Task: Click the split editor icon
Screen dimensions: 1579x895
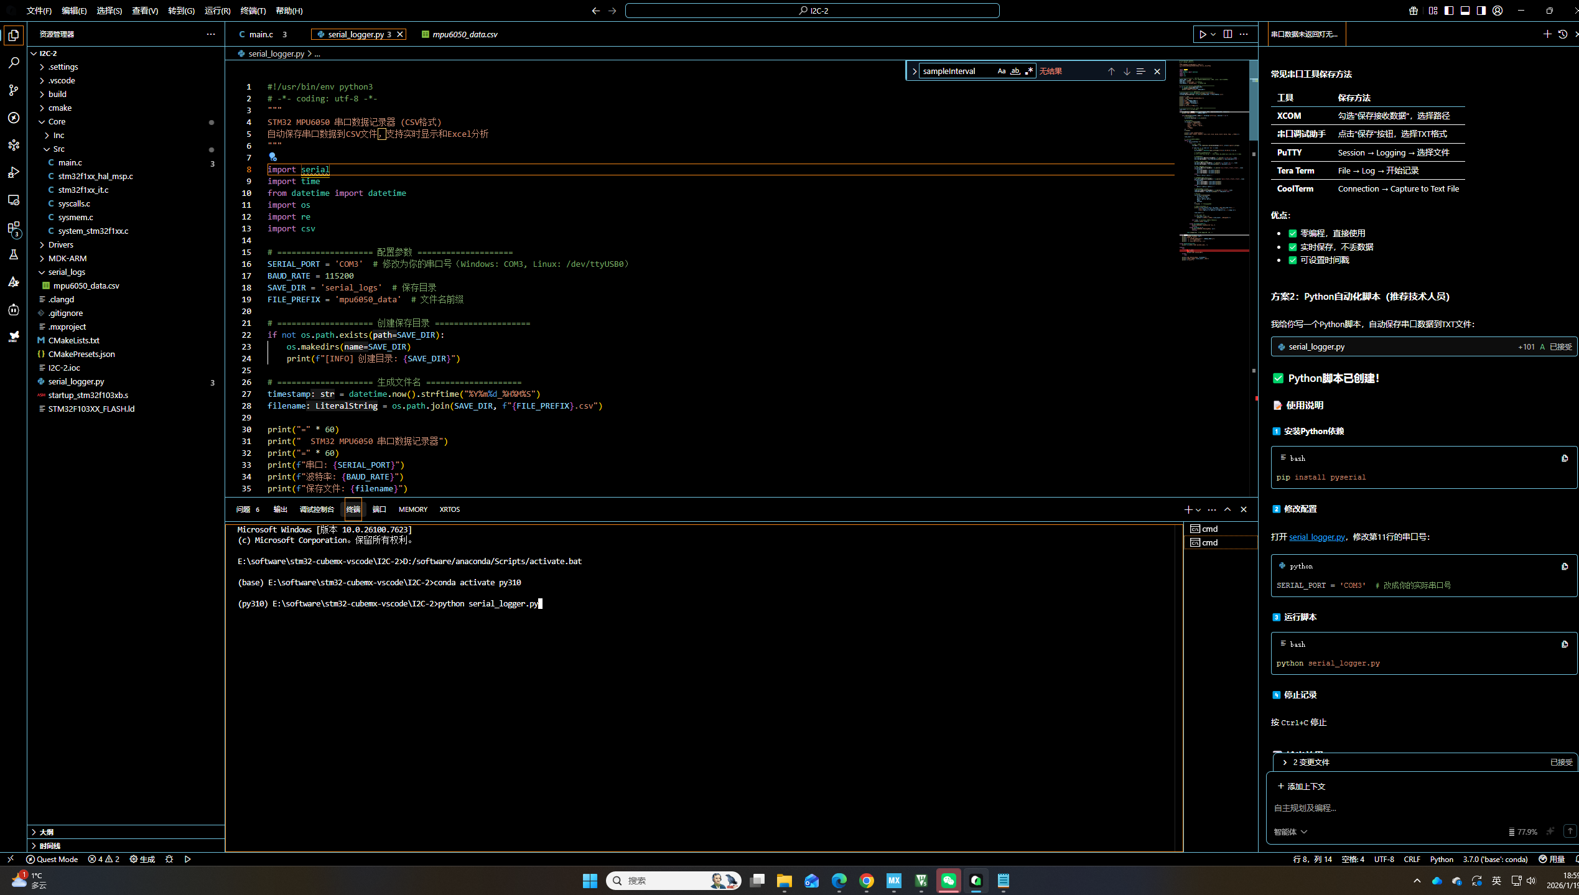Action: click(1227, 34)
